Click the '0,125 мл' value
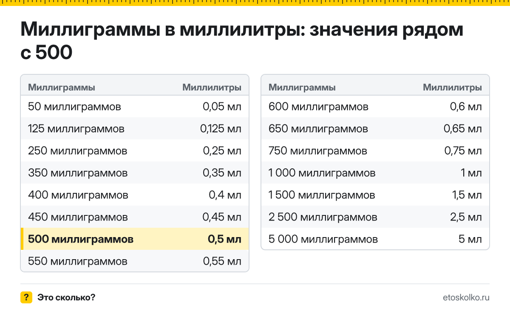Screen dimensions: 510x311 [x=221, y=129]
